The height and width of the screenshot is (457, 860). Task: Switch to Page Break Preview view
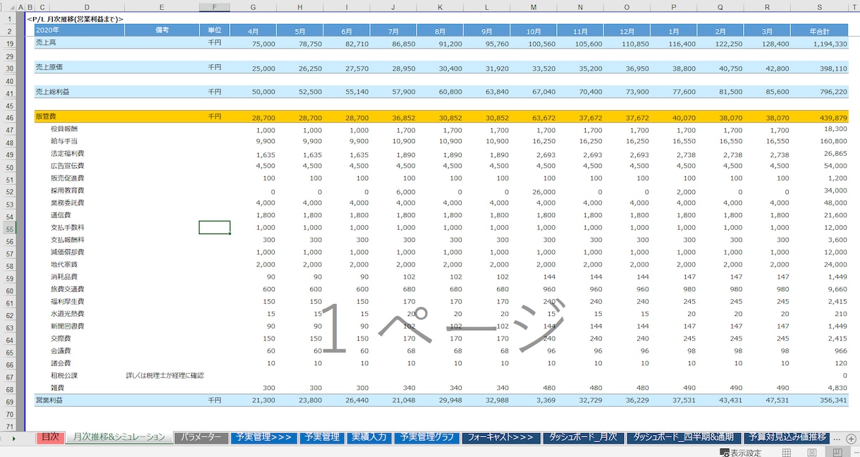837,453
